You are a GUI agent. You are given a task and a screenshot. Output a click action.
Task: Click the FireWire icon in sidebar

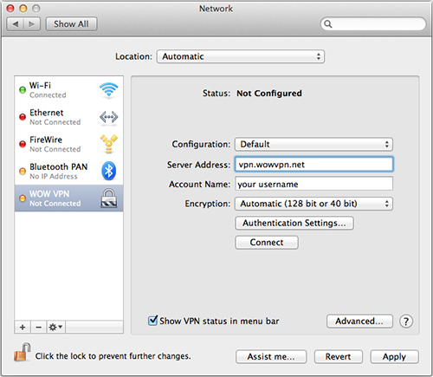coord(108,144)
